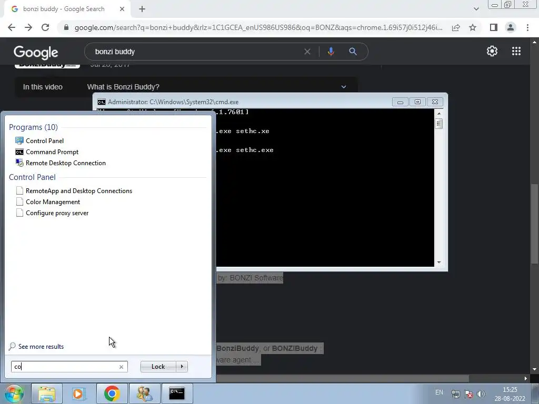539x404 pixels.
Task: Open Chrome profile avatar
Action: 511,27
